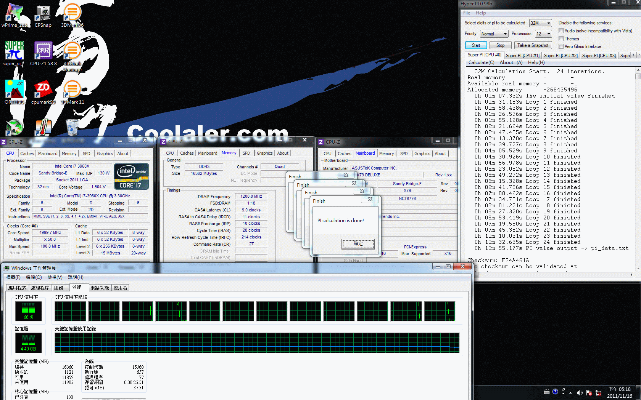Switch to the Super PI [CPU #2] tab
Screen dimensions: 641x400
560,56
